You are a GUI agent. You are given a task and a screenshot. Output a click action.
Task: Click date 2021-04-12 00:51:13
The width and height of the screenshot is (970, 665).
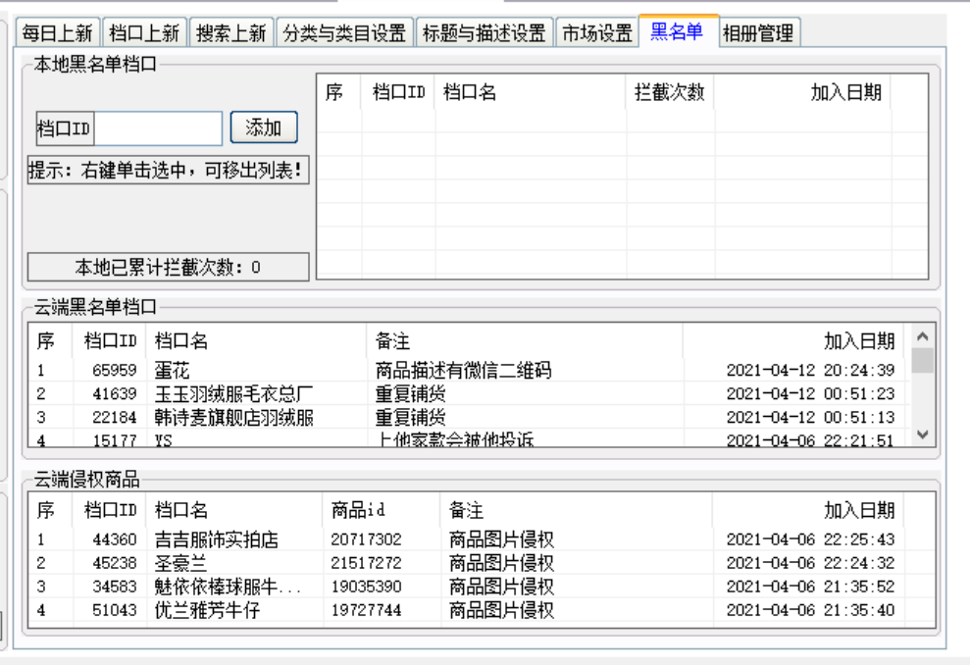pyautogui.click(x=810, y=417)
